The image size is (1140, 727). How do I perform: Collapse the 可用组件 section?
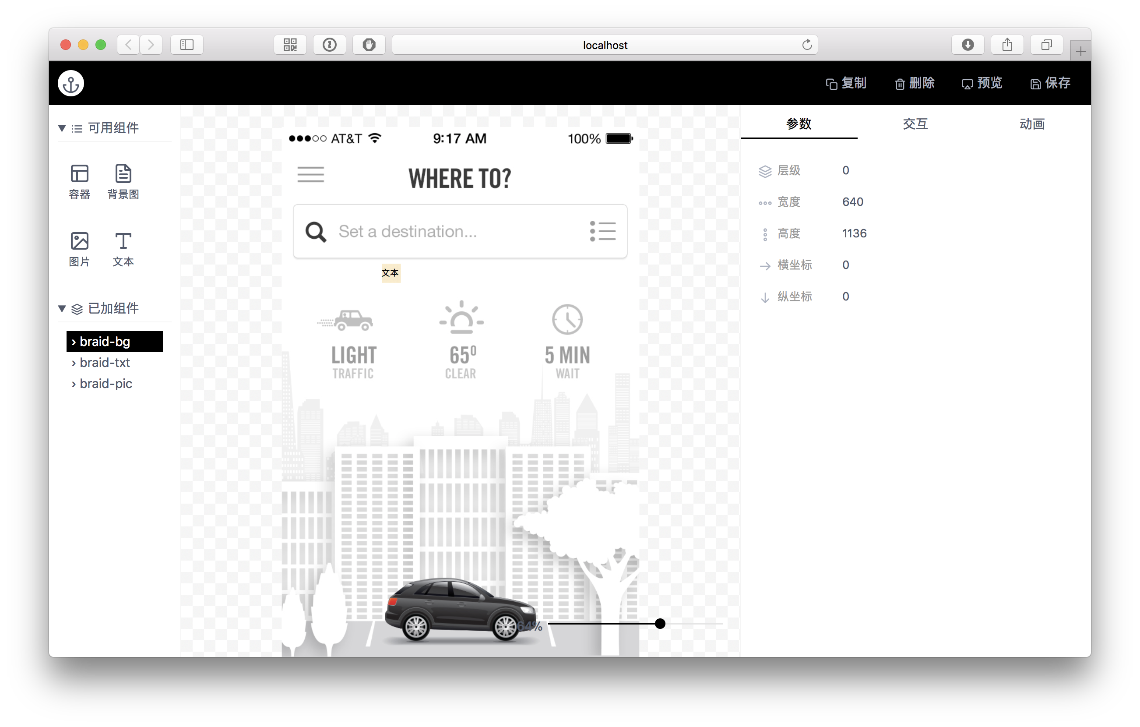(x=62, y=128)
